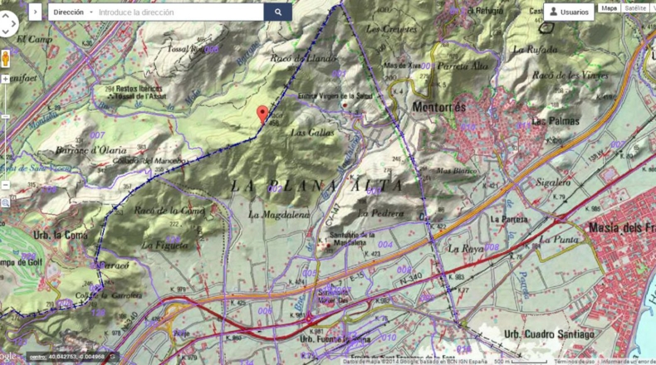The width and height of the screenshot is (656, 365).
Task: Click the 'La Pedrera' place name
Action: [x=380, y=213]
